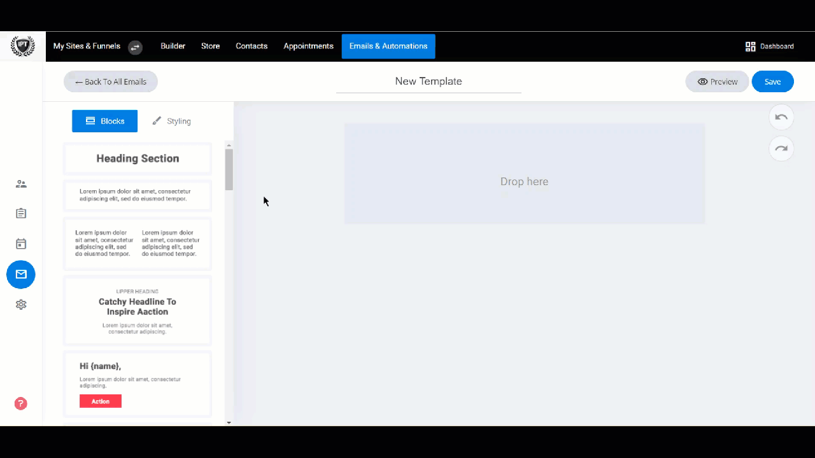Open the Builder menu item
Screen dimensions: 815x458
tap(173, 46)
